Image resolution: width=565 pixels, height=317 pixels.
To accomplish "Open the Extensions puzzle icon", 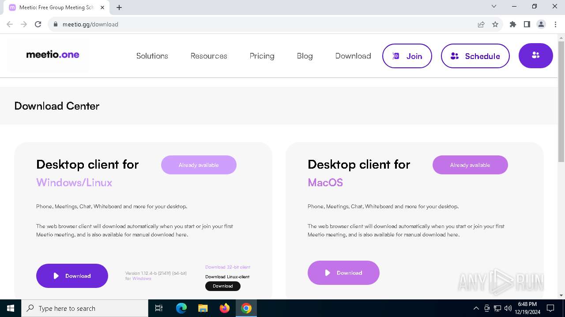I will [x=513, y=24].
